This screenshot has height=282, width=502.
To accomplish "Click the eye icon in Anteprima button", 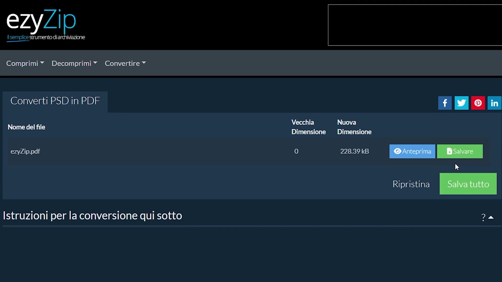I will (397, 151).
